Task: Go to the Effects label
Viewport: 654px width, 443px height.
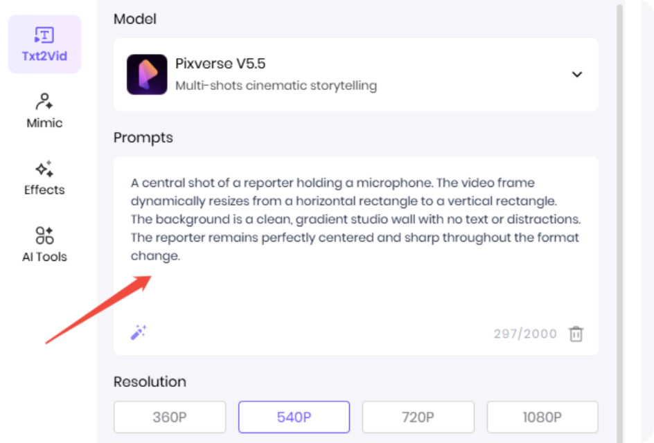Action: tap(44, 190)
